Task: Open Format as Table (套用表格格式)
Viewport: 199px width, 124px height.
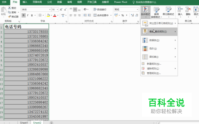Action: [156, 12]
